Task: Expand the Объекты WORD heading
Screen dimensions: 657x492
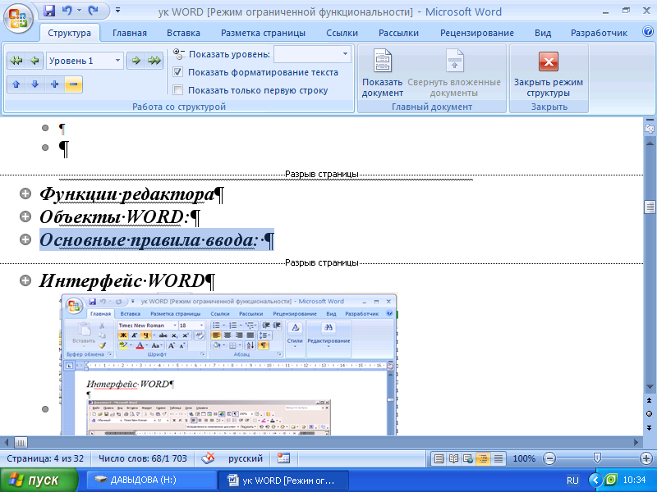Action: (x=25, y=216)
